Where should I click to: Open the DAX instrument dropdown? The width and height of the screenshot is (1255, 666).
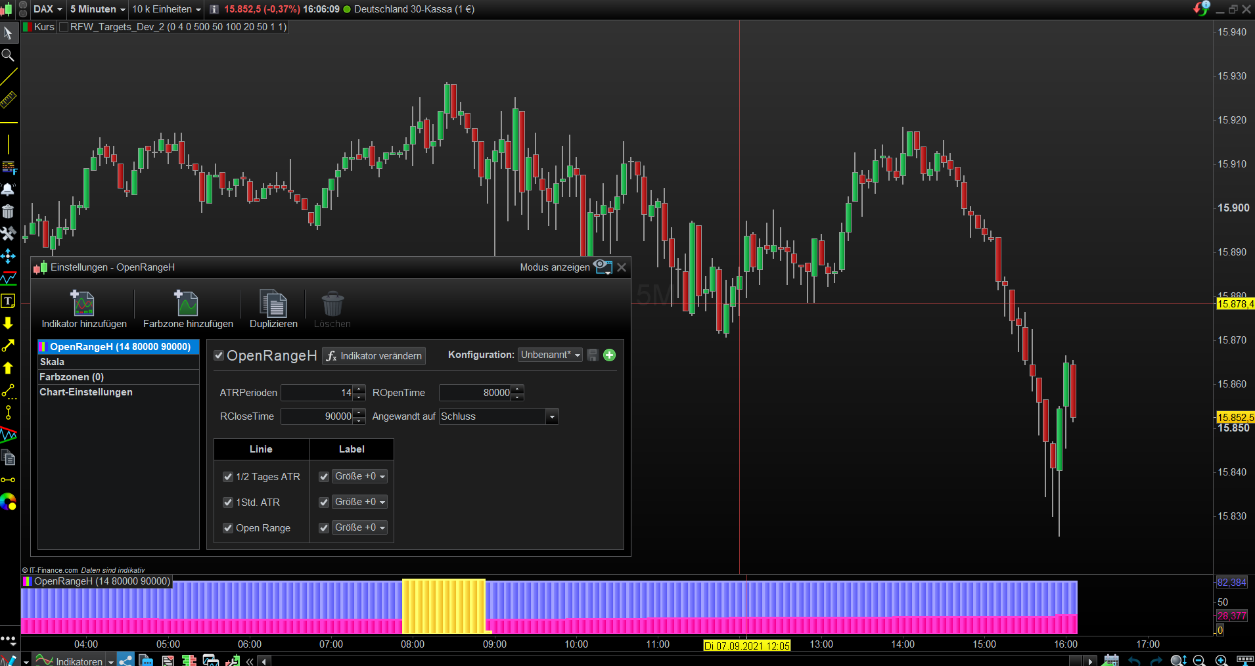click(48, 9)
